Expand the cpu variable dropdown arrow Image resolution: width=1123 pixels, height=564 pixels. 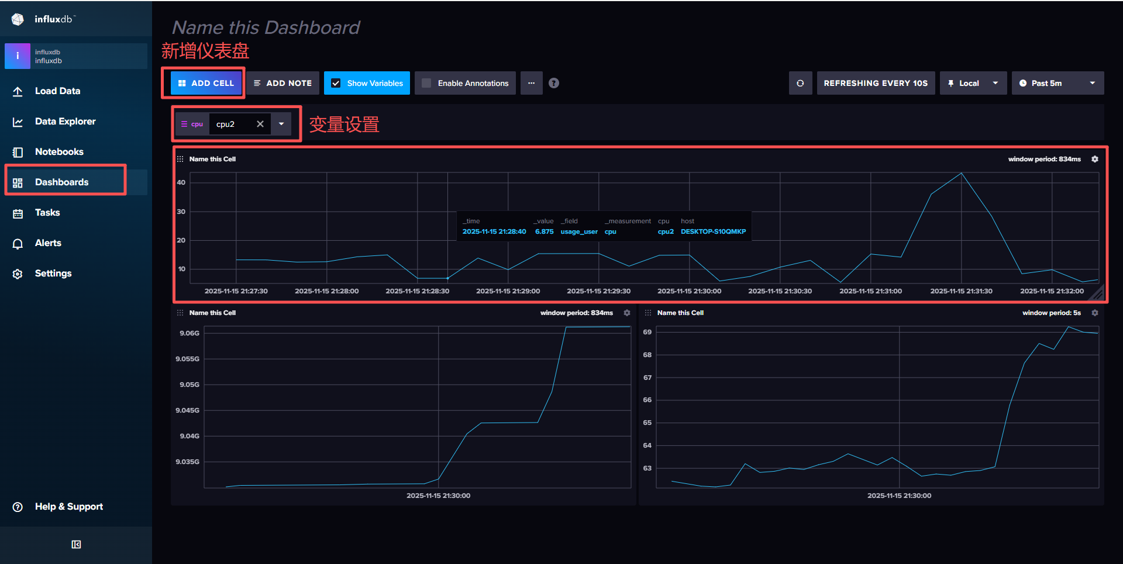tap(281, 124)
